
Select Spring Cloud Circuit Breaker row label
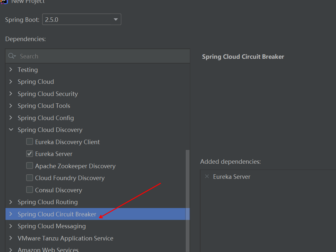tap(57, 214)
